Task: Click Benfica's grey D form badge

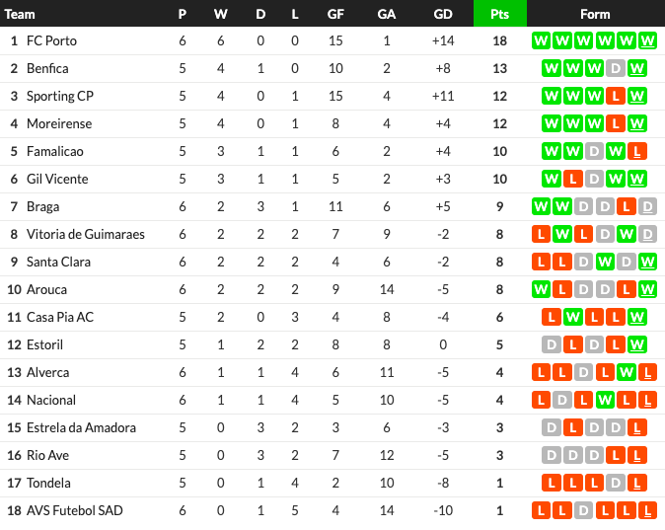Action: click(x=616, y=68)
